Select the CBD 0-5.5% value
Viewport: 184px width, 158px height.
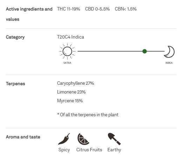tap(97, 9)
